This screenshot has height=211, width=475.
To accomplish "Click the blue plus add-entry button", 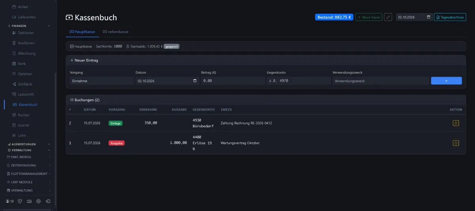I will click(446, 81).
